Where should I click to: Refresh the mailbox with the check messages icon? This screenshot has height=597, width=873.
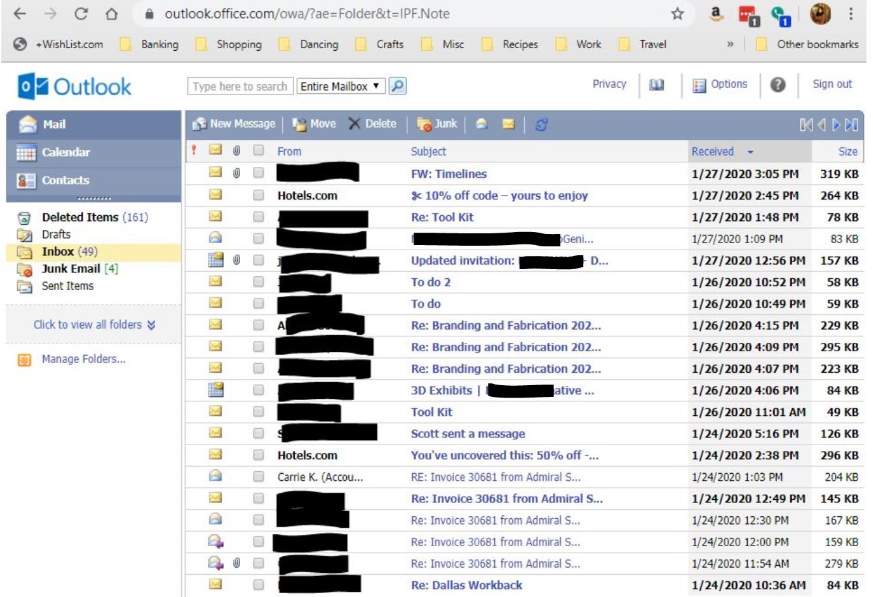[x=541, y=124]
